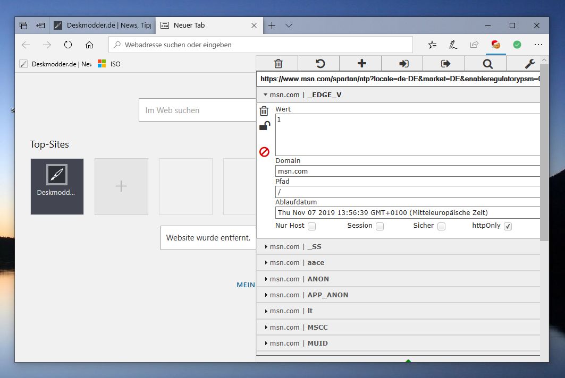Image resolution: width=565 pixels, height=378 pixels.
Task: Expand the msn.com aace cookie entry
Action: click(x=398, y=262)
